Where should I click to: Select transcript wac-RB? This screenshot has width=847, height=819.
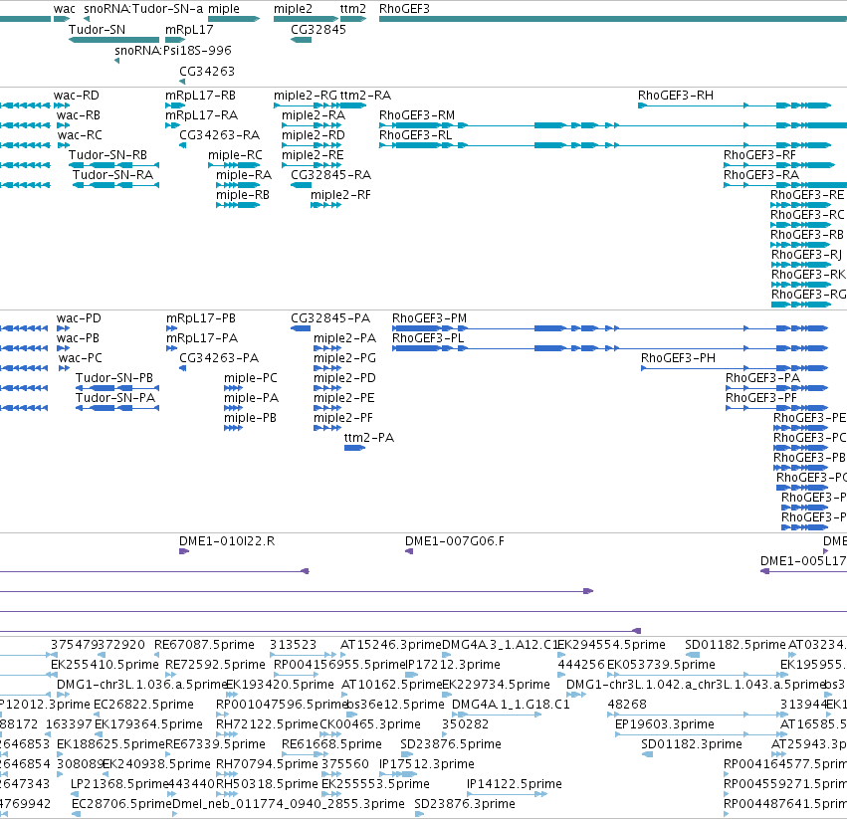(63, 125)
